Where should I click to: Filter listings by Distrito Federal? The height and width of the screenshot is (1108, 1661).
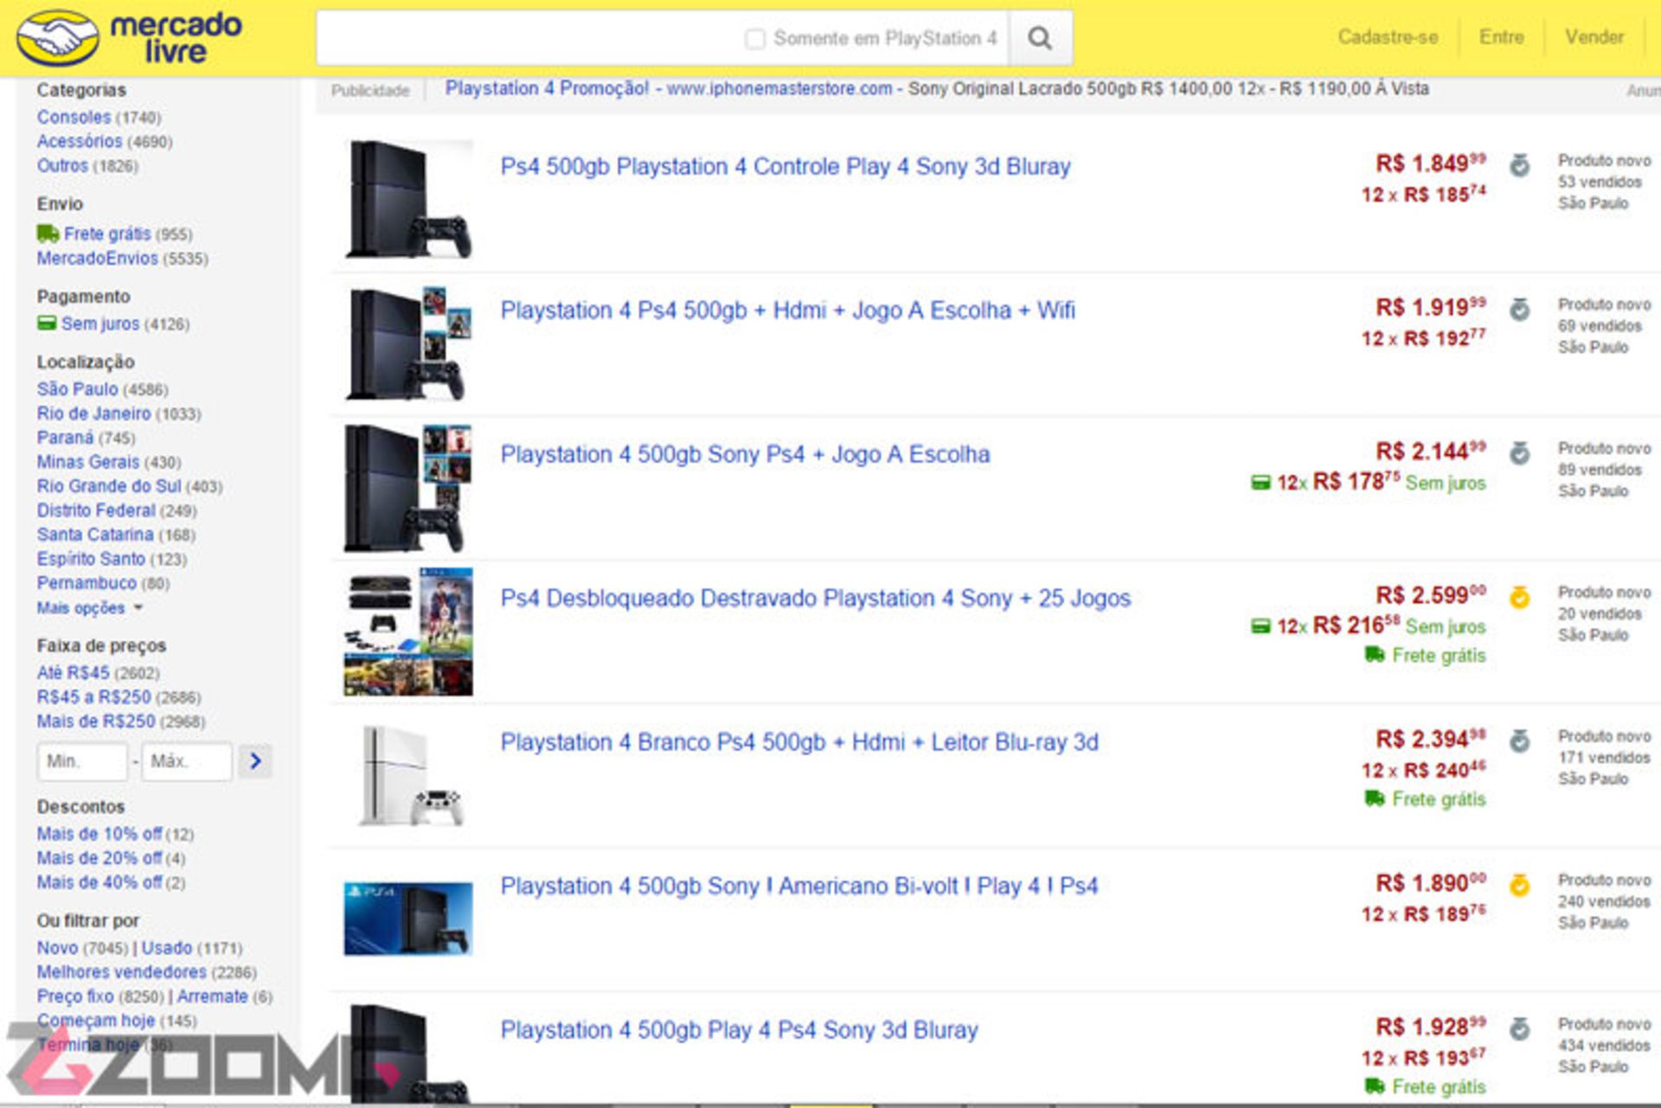tap(96, 510)
